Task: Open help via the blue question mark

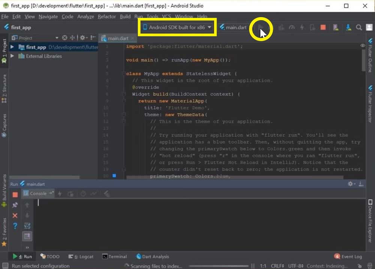Action: point(15,226)
